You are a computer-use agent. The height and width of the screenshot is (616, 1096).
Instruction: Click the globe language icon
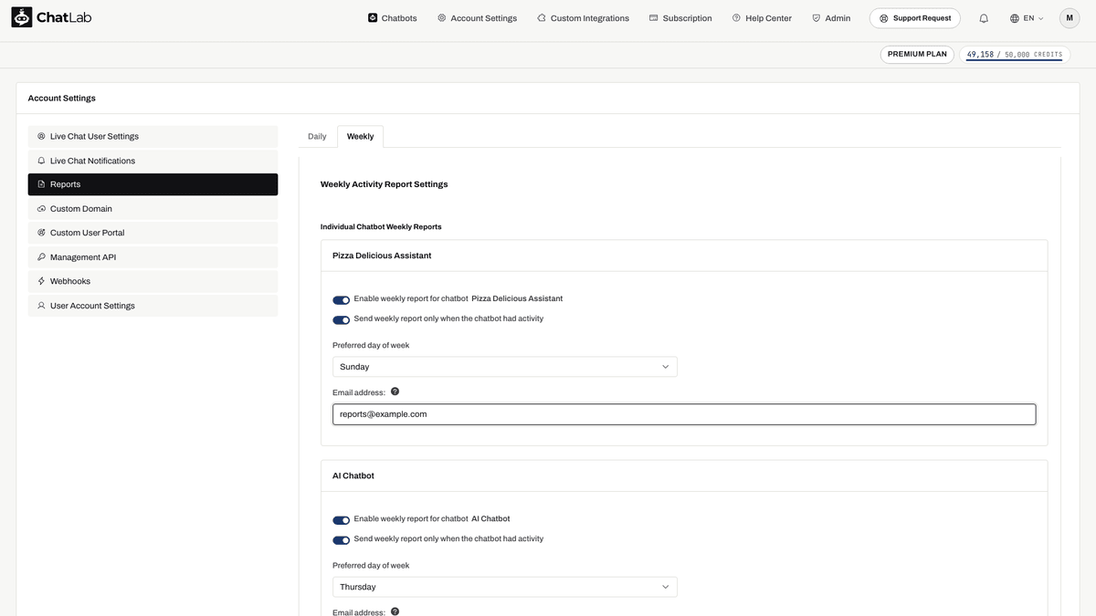(x=1015, y=18)
